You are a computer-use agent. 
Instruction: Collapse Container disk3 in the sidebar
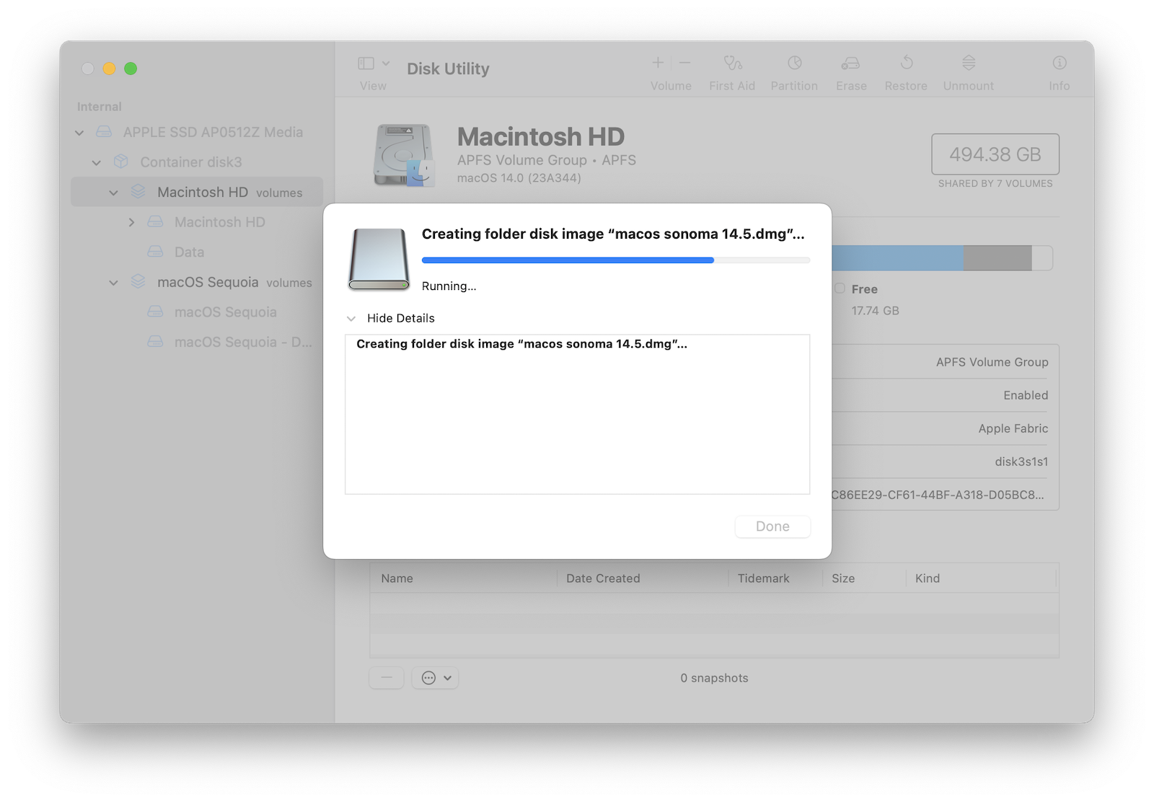coord(97,163)
